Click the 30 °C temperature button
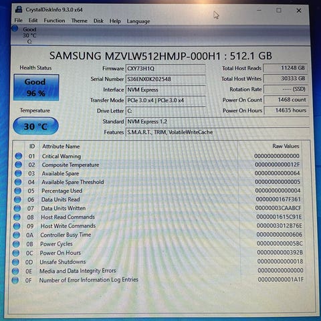Screen dimensions: 321x321 pos(35,126)
